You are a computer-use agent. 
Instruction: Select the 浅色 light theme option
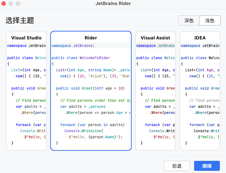click(x=210, y=20)
